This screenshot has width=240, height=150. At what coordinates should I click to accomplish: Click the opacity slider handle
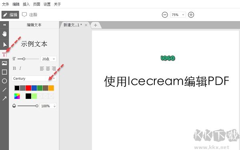pos(37,106)
